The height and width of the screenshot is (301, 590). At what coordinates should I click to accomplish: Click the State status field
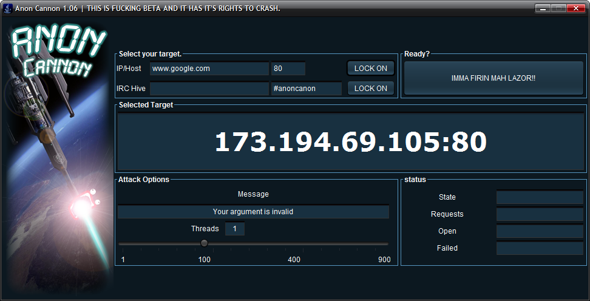[x=540, y=197]
